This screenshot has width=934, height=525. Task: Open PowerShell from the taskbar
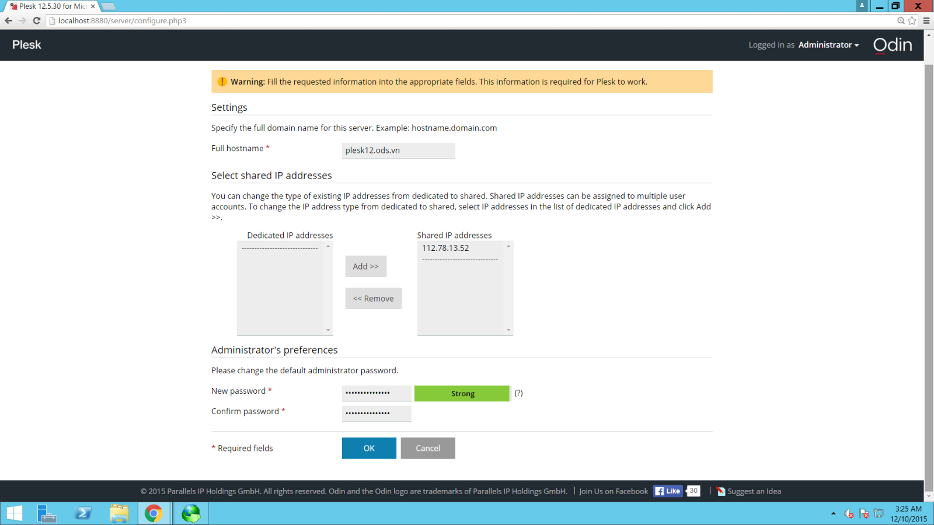(83, 513)
